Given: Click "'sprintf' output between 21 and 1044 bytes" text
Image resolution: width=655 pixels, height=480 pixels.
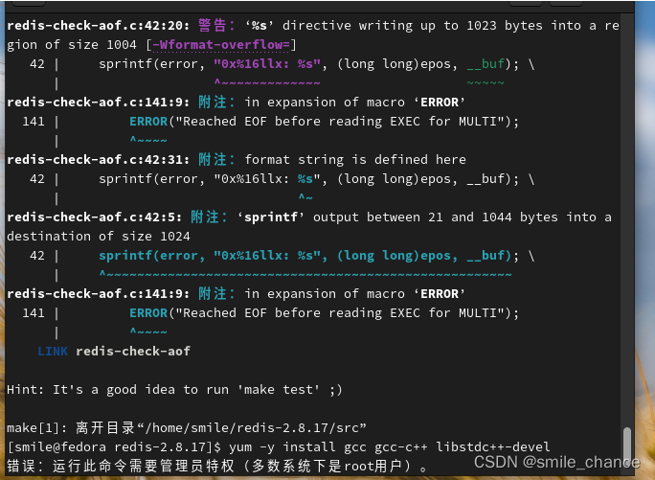Looking at the screenshot, I should (x=397, y=217).
